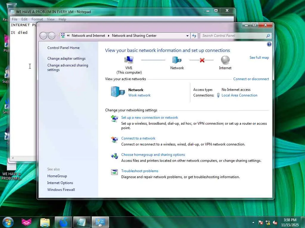This screenshot has height=228, width=305.
Task: Click the Network and Sharing Center breadcrumb
Action: 134,36
